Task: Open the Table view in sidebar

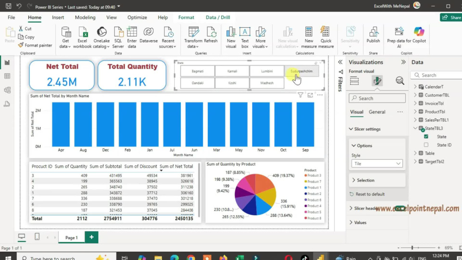Action: pyautogui.click(x=7, y=76)
